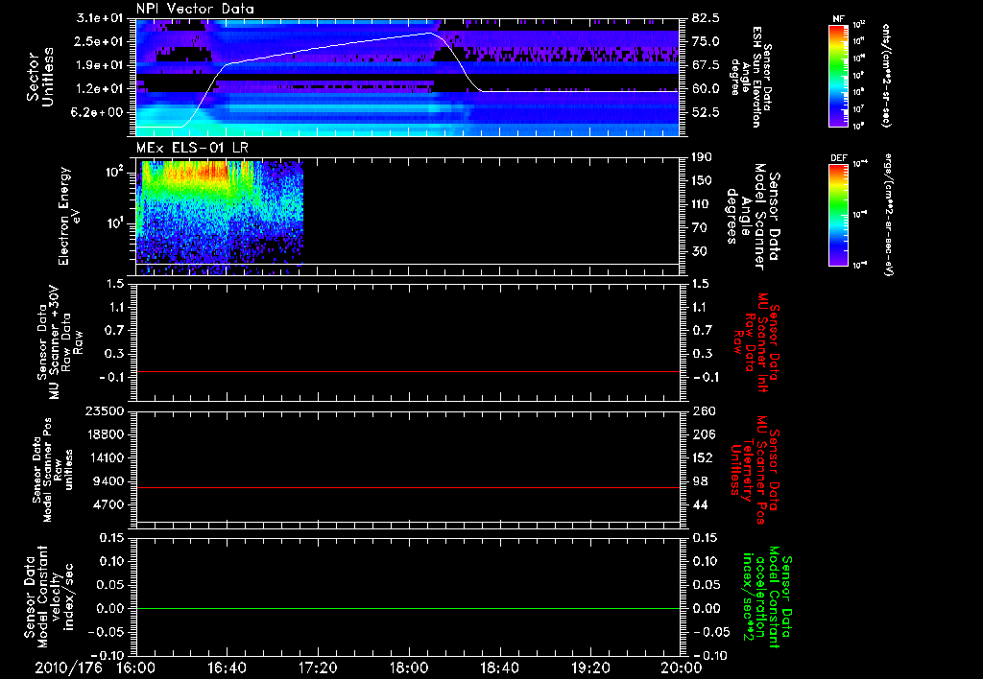983x679 pixels.
Task: Click the '30' scanner angle tick
Action: tap(699, 252)
